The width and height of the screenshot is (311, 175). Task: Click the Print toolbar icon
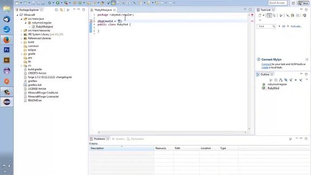click(x=43, y=3)
